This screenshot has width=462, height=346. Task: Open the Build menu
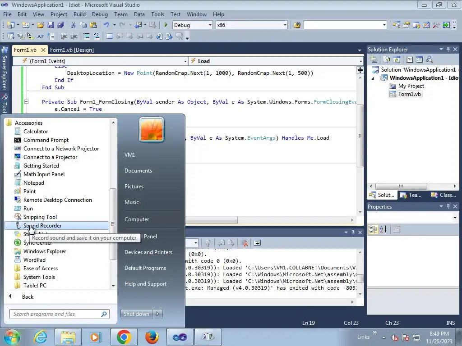point(79,14)
